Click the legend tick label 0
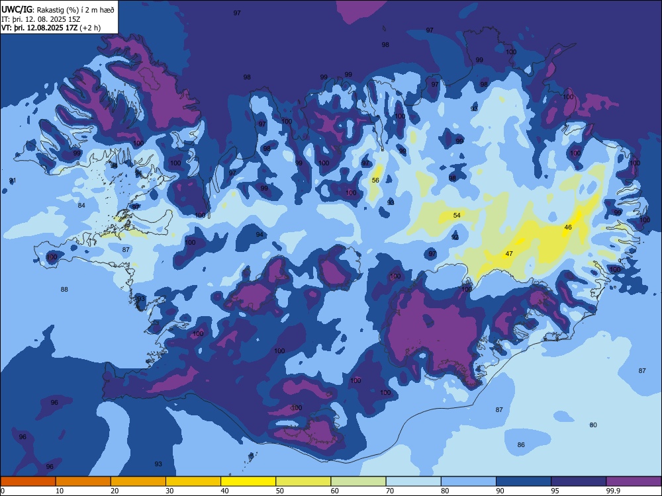Screen dimensions: 662x496 tap(3, 491)
